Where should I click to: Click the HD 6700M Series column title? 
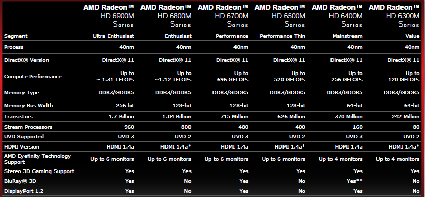point(223,16)
